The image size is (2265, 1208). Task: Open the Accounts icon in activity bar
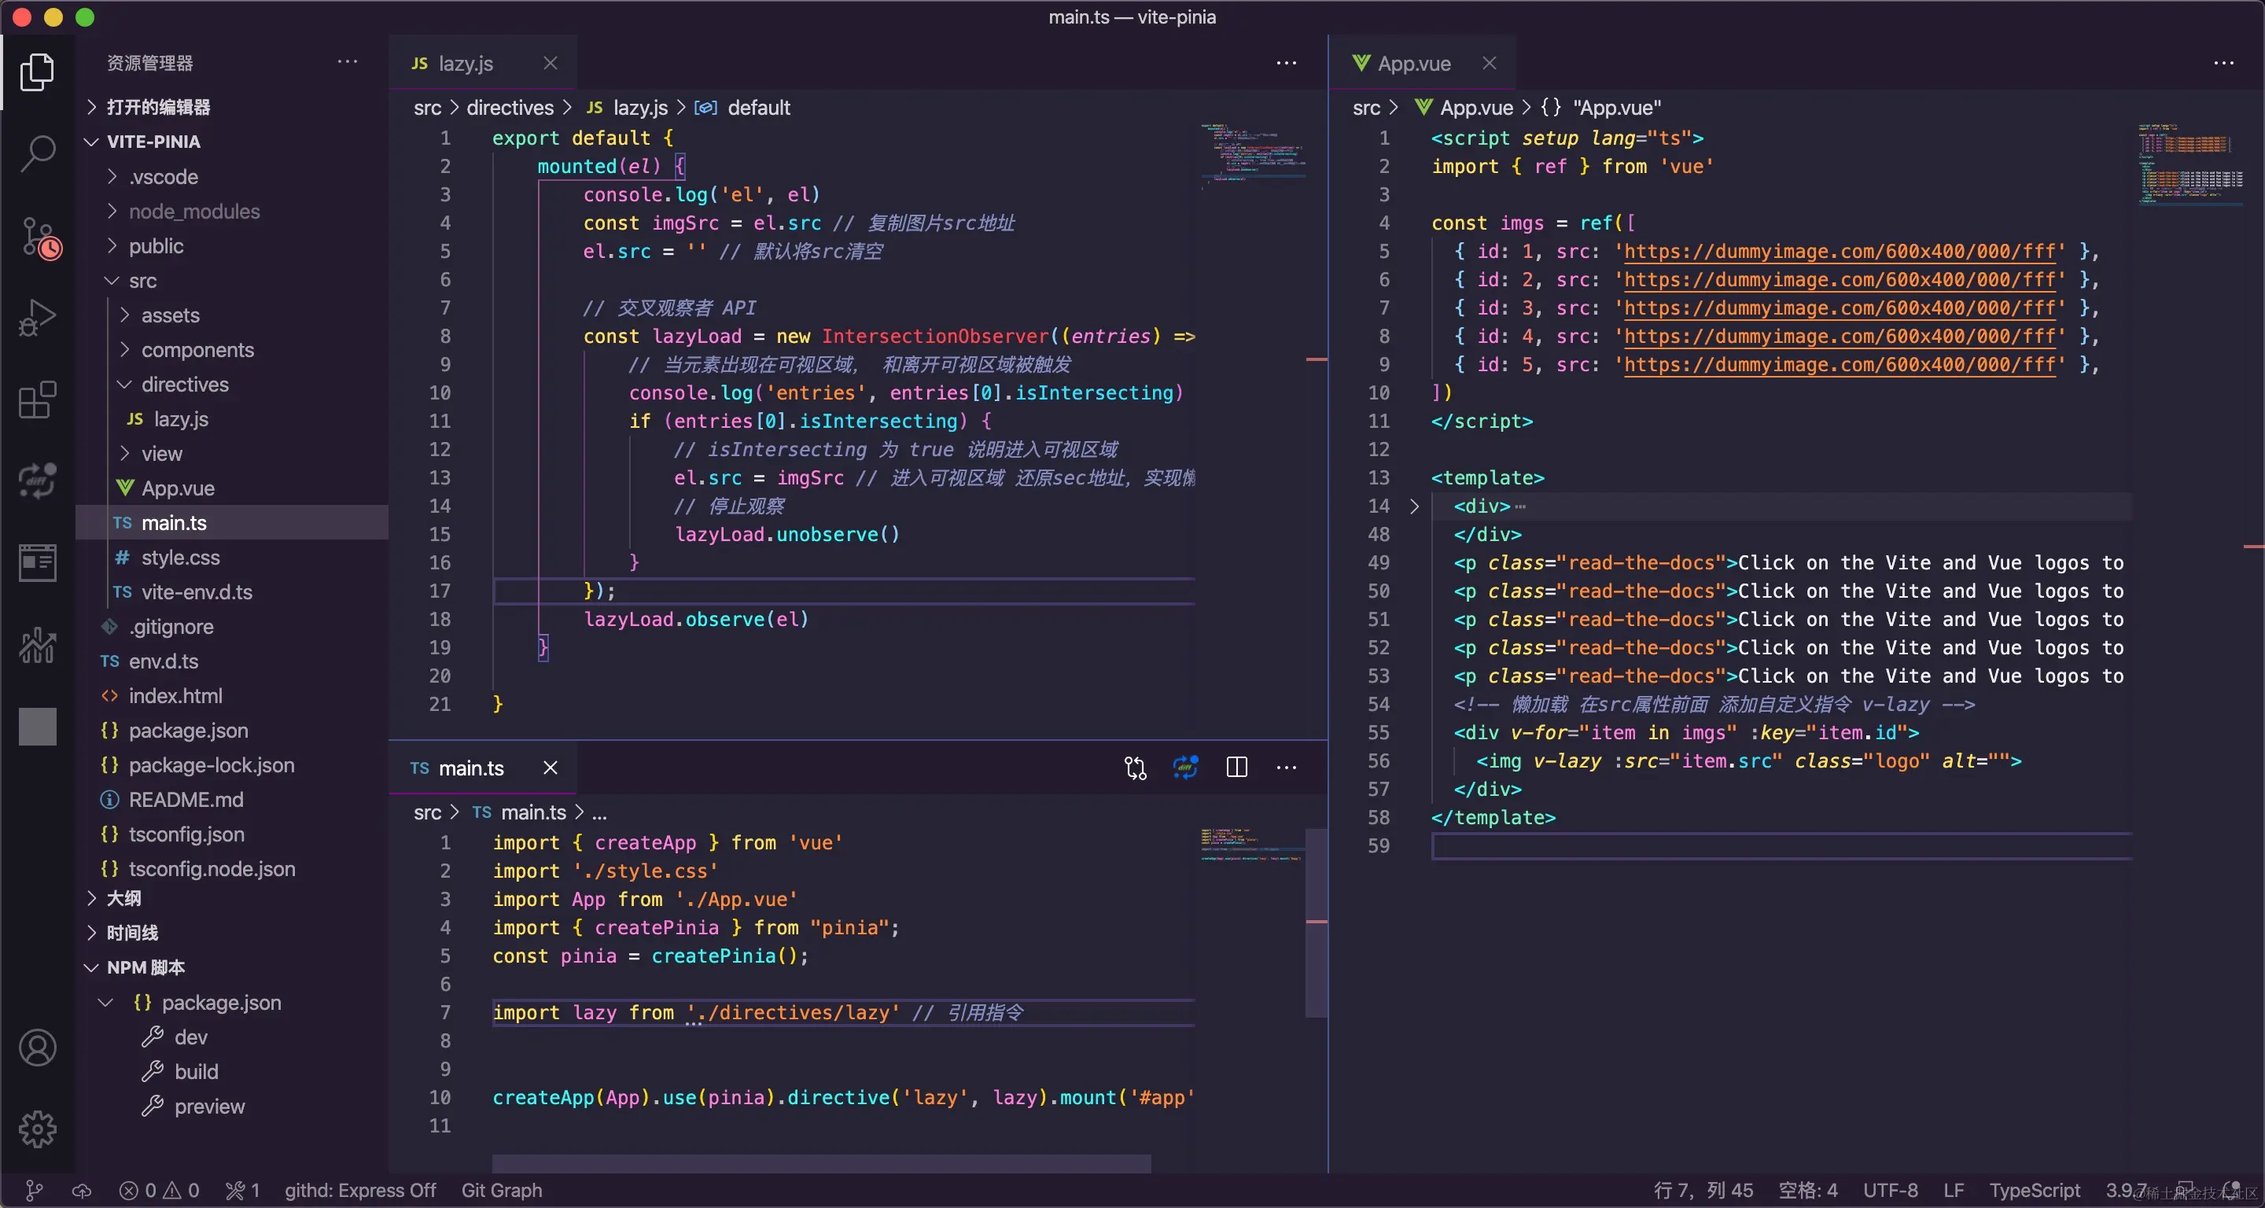[x=37, y=1048]
